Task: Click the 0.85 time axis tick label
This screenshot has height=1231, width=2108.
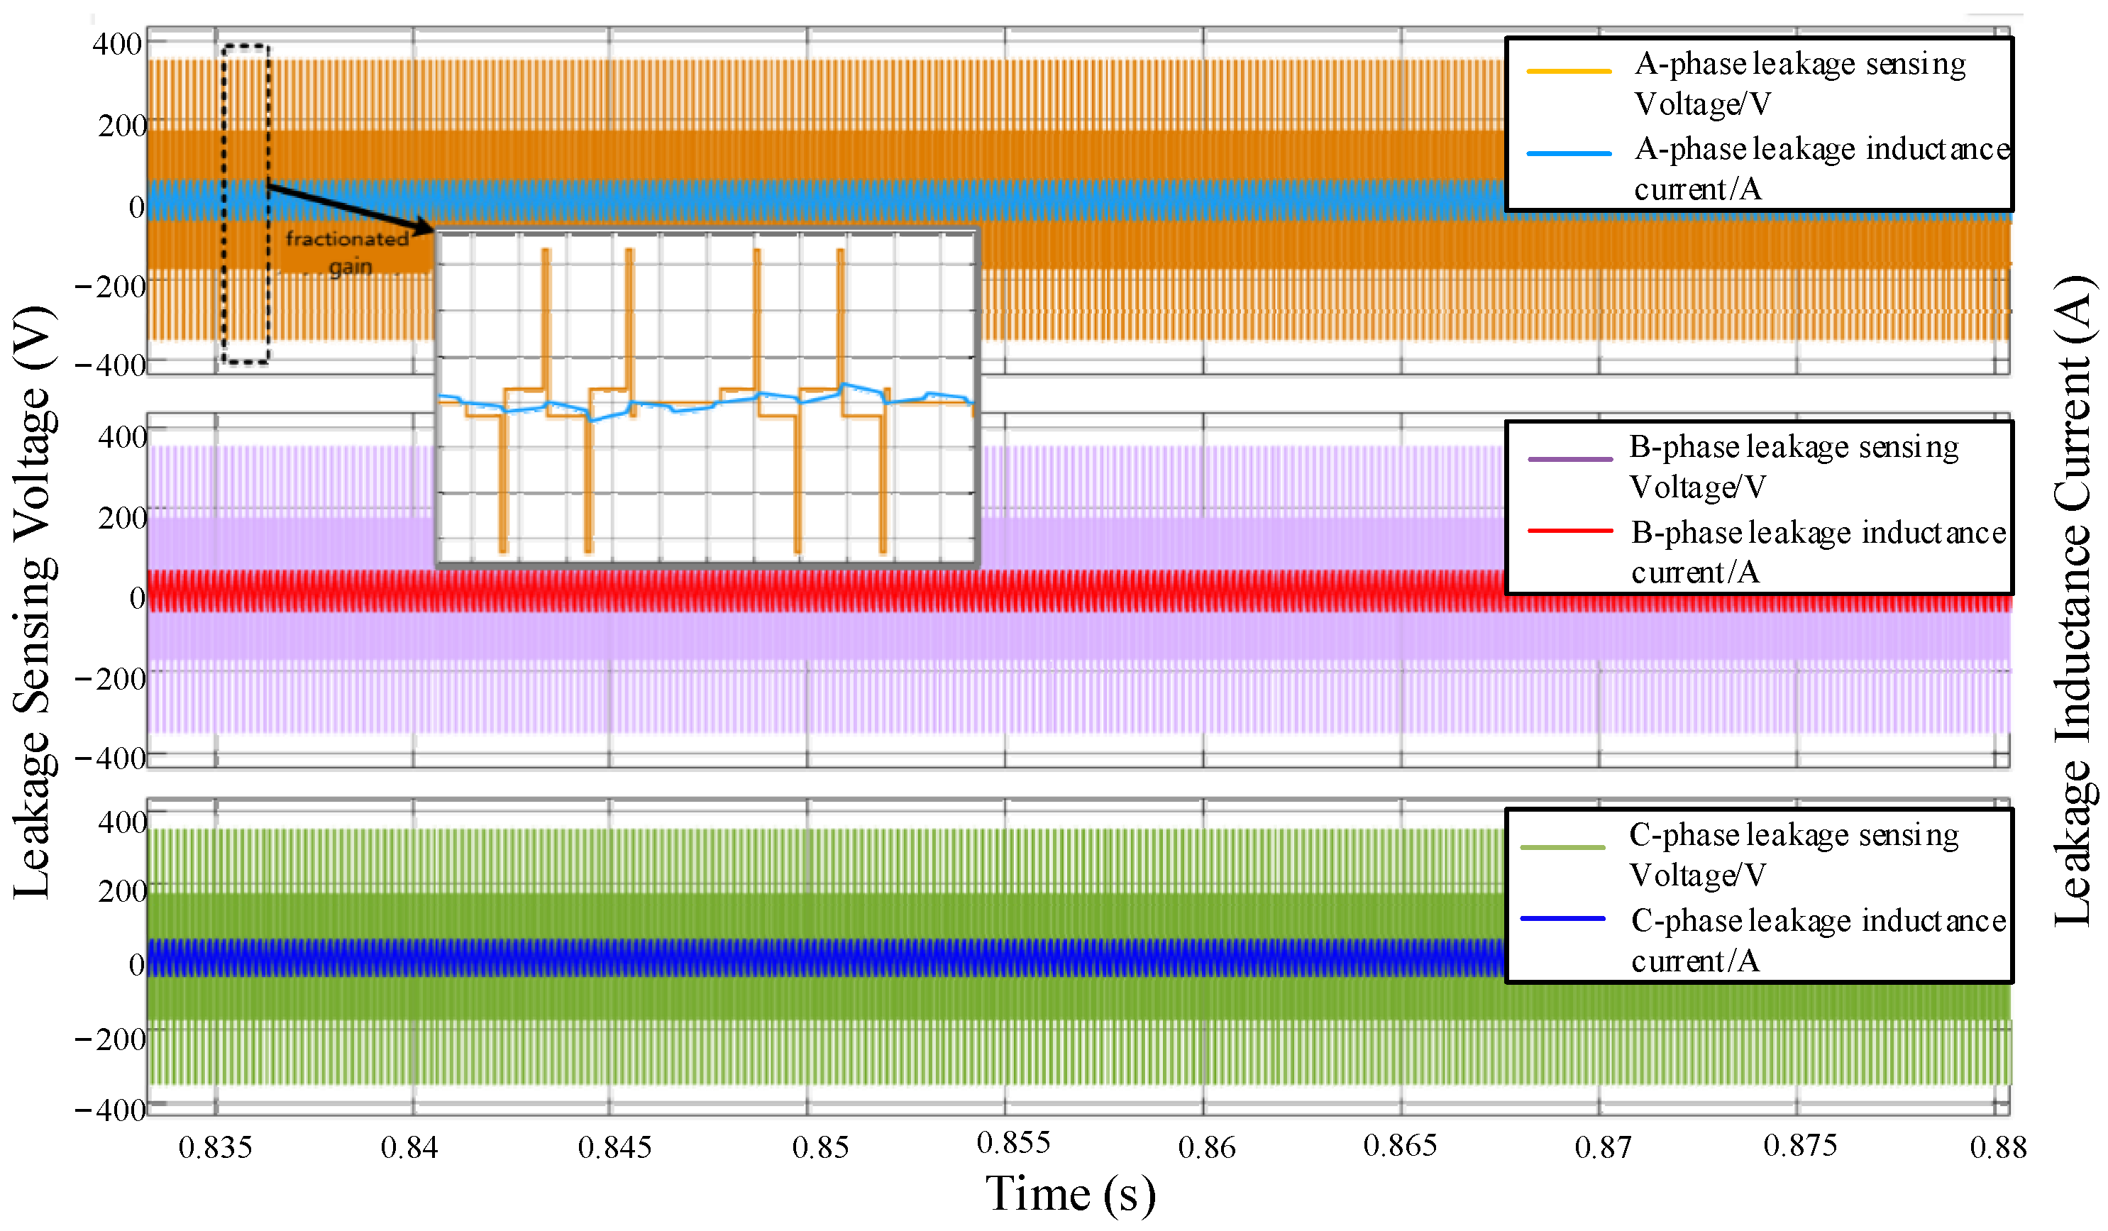Action: pos(820,1147)
